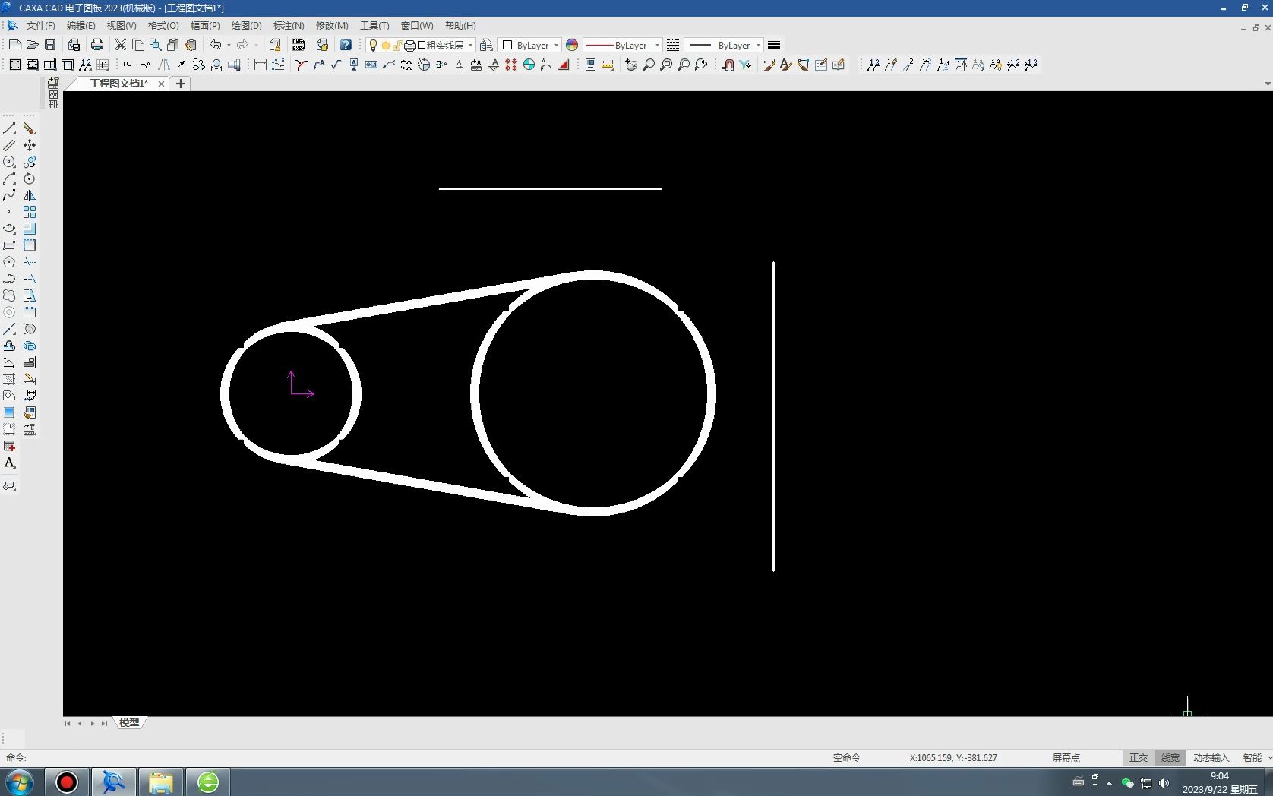Click the volume speaker tray icon
The image size is (1273, 796).
tap(1164, 782)
